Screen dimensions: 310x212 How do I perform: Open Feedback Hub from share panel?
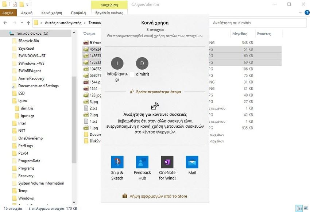142,162
